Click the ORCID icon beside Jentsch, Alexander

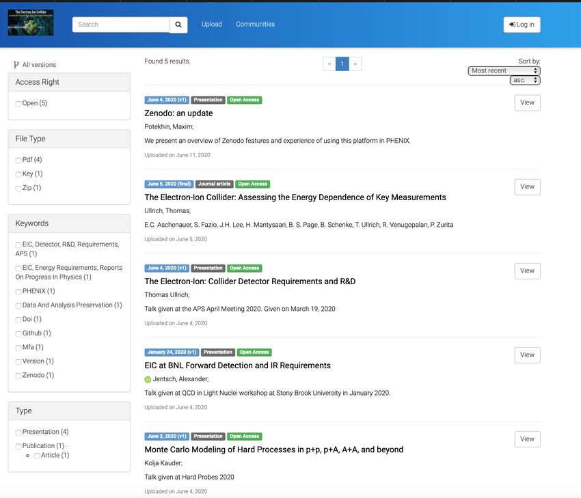click(148, 379)
